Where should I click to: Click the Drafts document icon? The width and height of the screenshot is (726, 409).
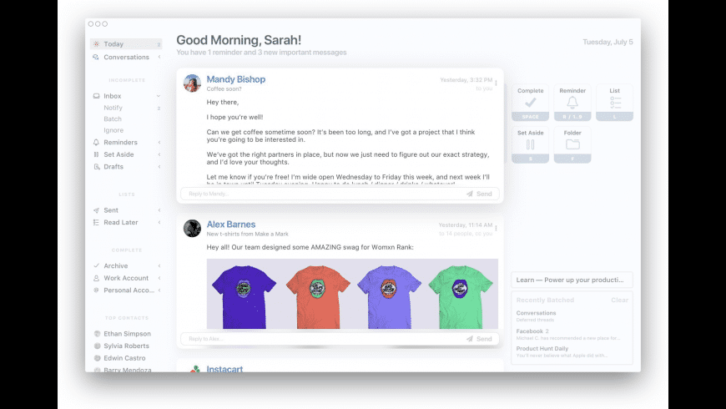(x=96, y=166)
